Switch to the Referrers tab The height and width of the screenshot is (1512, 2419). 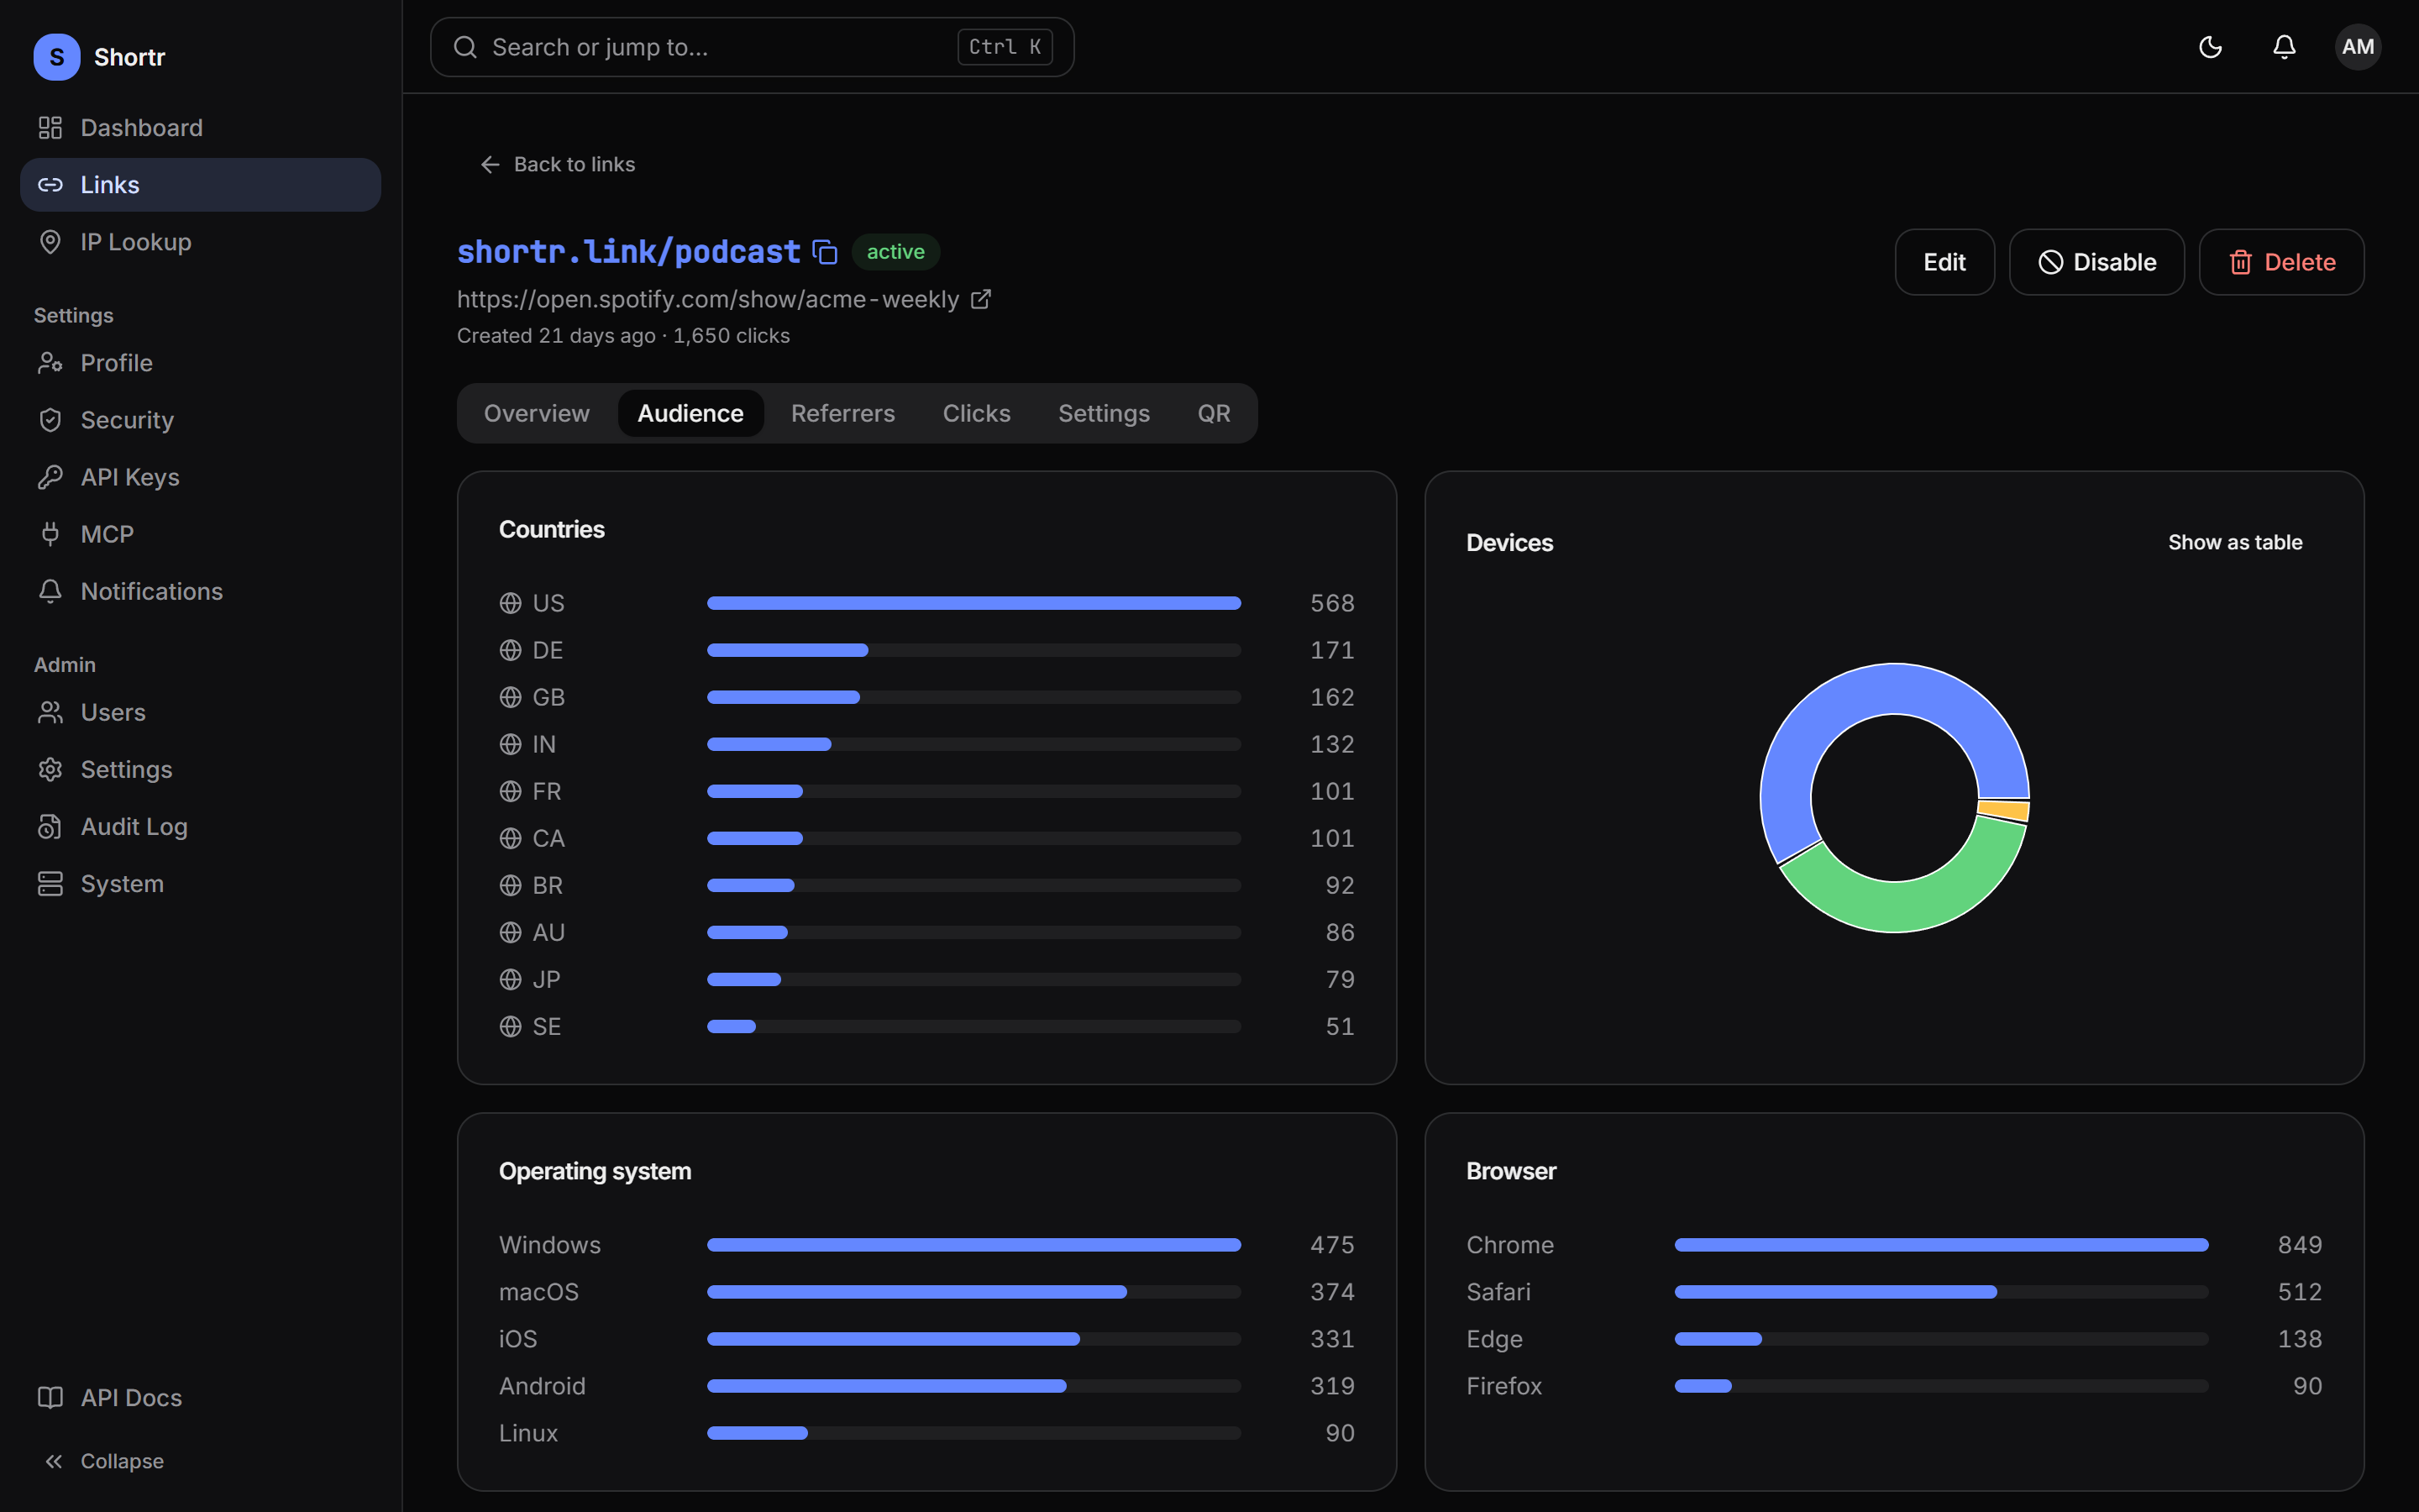point(842,413)
